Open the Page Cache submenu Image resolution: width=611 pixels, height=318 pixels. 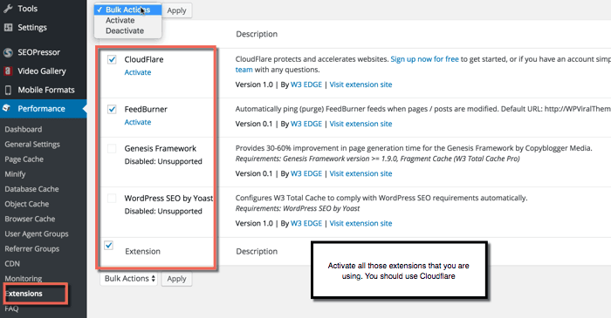[24, 159]
